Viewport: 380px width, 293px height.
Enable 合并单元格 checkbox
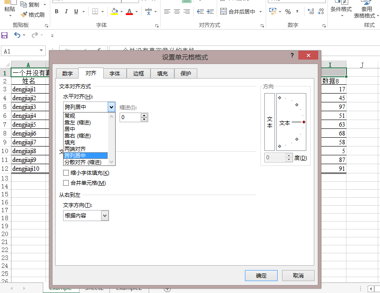66,183
